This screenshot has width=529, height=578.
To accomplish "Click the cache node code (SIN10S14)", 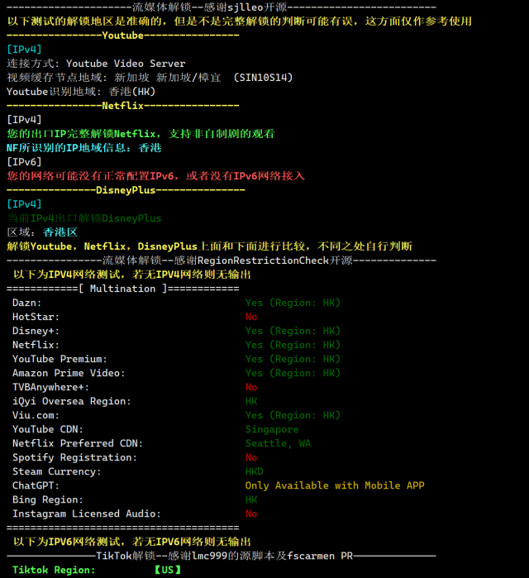I will click(263, 78).
